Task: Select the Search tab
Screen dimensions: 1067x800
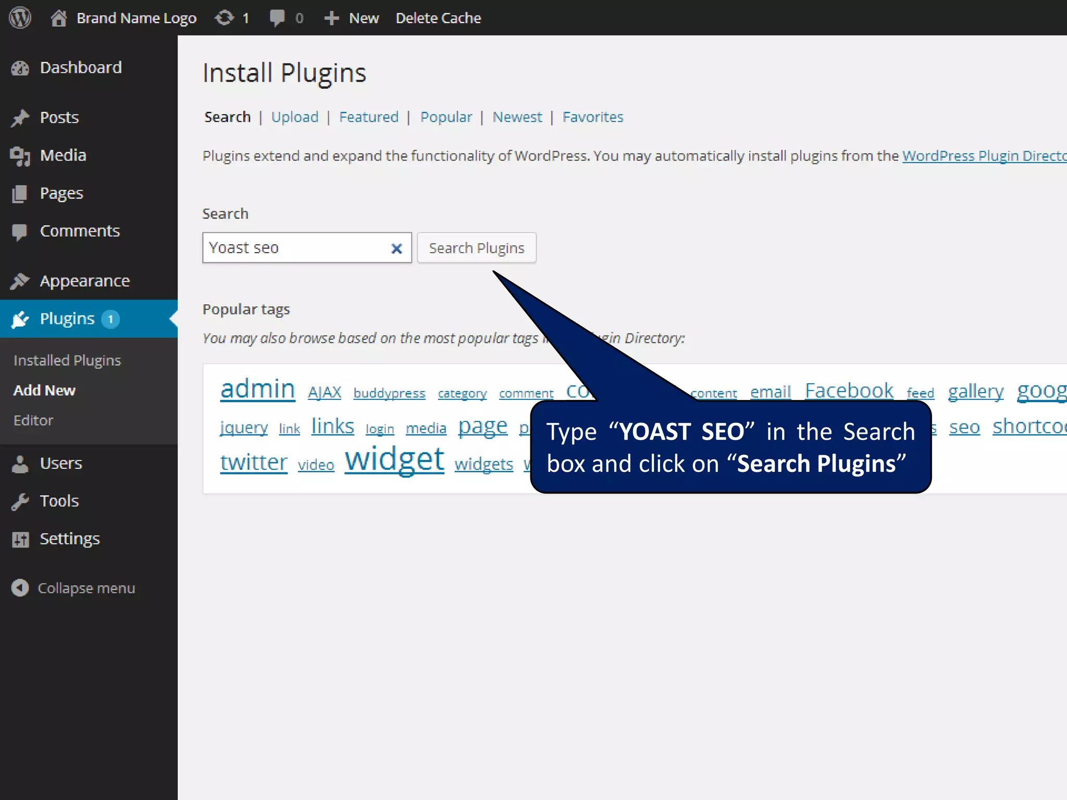Action: click(x=228, y=117)
